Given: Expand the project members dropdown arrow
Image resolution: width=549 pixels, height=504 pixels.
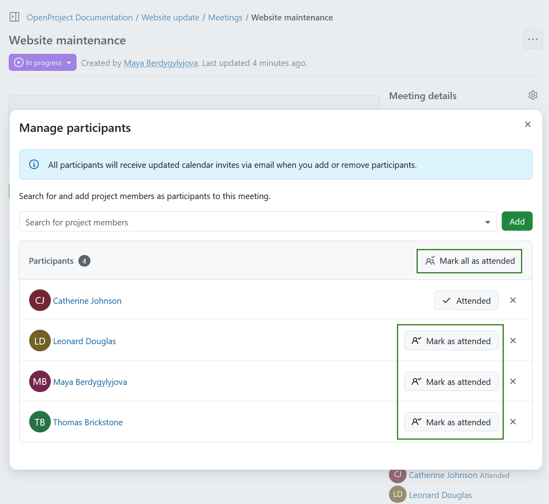Looking at the screenshot, I should 487,222.
